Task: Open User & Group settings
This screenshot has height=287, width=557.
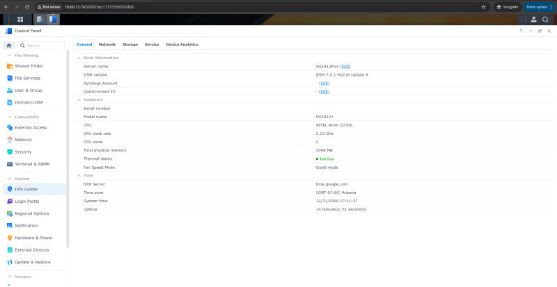Action: tap(29, 90)
